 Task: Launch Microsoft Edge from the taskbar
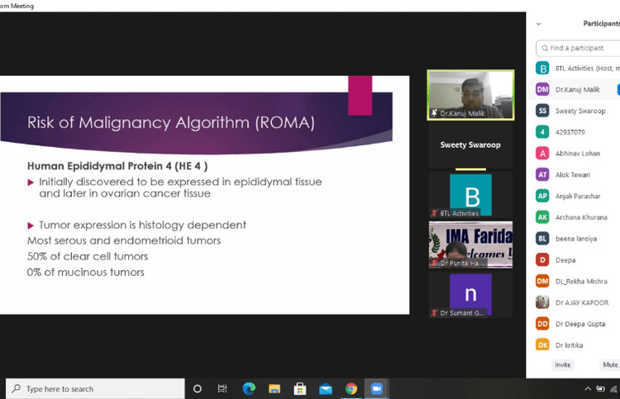point(249,388)
